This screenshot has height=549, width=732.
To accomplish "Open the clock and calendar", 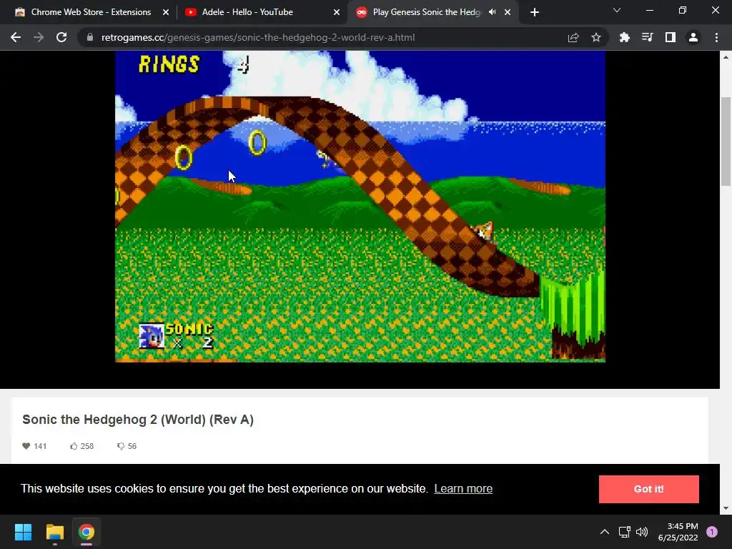I will [x=678, y=532].
